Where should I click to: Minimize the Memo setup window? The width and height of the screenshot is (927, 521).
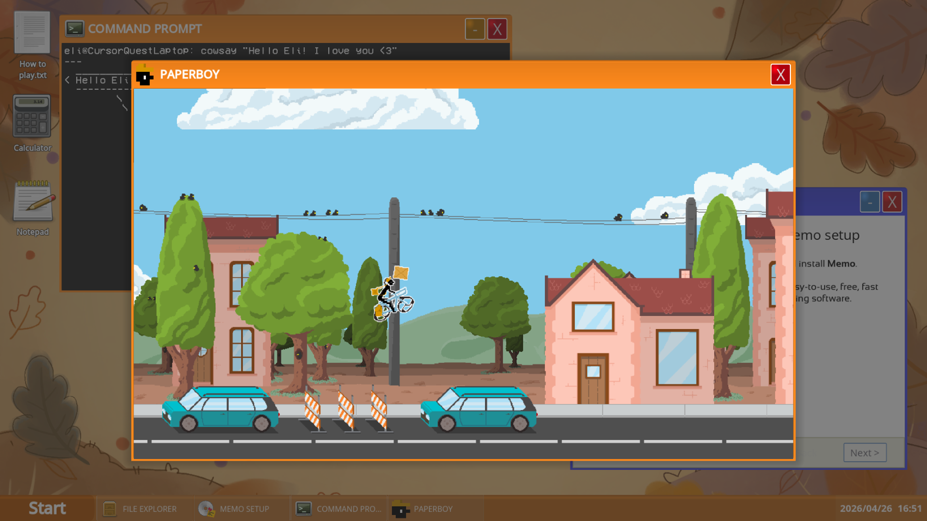click(870, 202)
